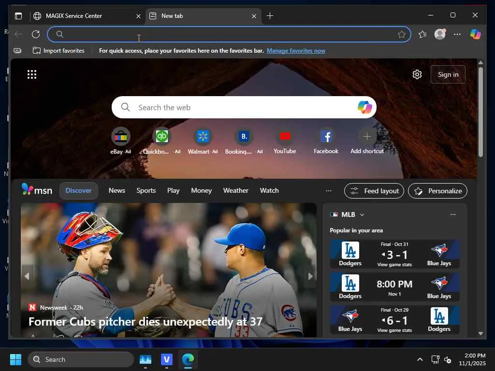Close the New tab tab
This screenshot has width=495, height=371.
[254, 16]
